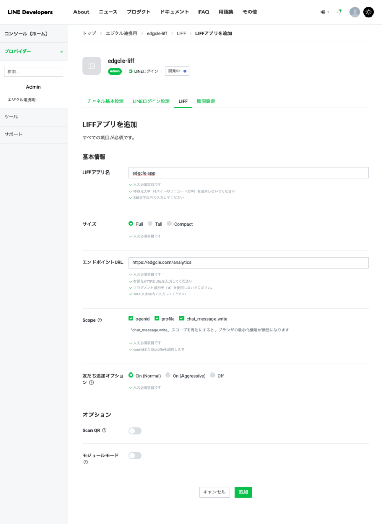Uncheck the profile scope checkbox
The height and width of the screenshot is (529, 382).
click(x=157, y=318)
